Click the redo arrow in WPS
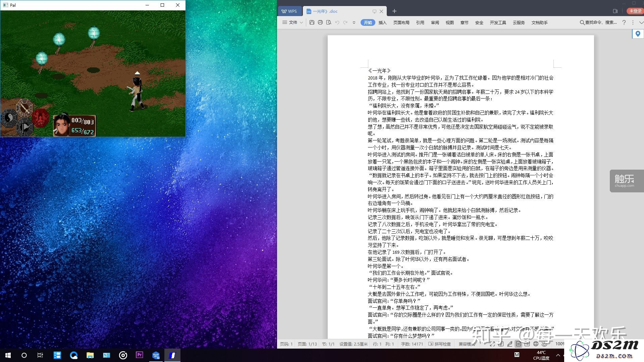The height and width of the screenshot is (362, 644). pos(345,22)
